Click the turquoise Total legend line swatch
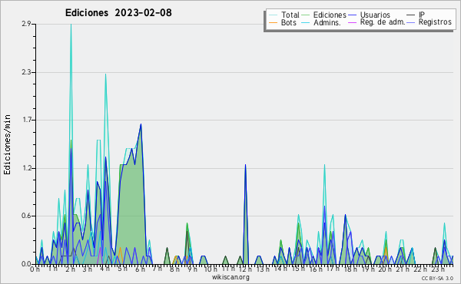Screen dimensions: 461x284 pyautogui.click(x=273, y=15)
